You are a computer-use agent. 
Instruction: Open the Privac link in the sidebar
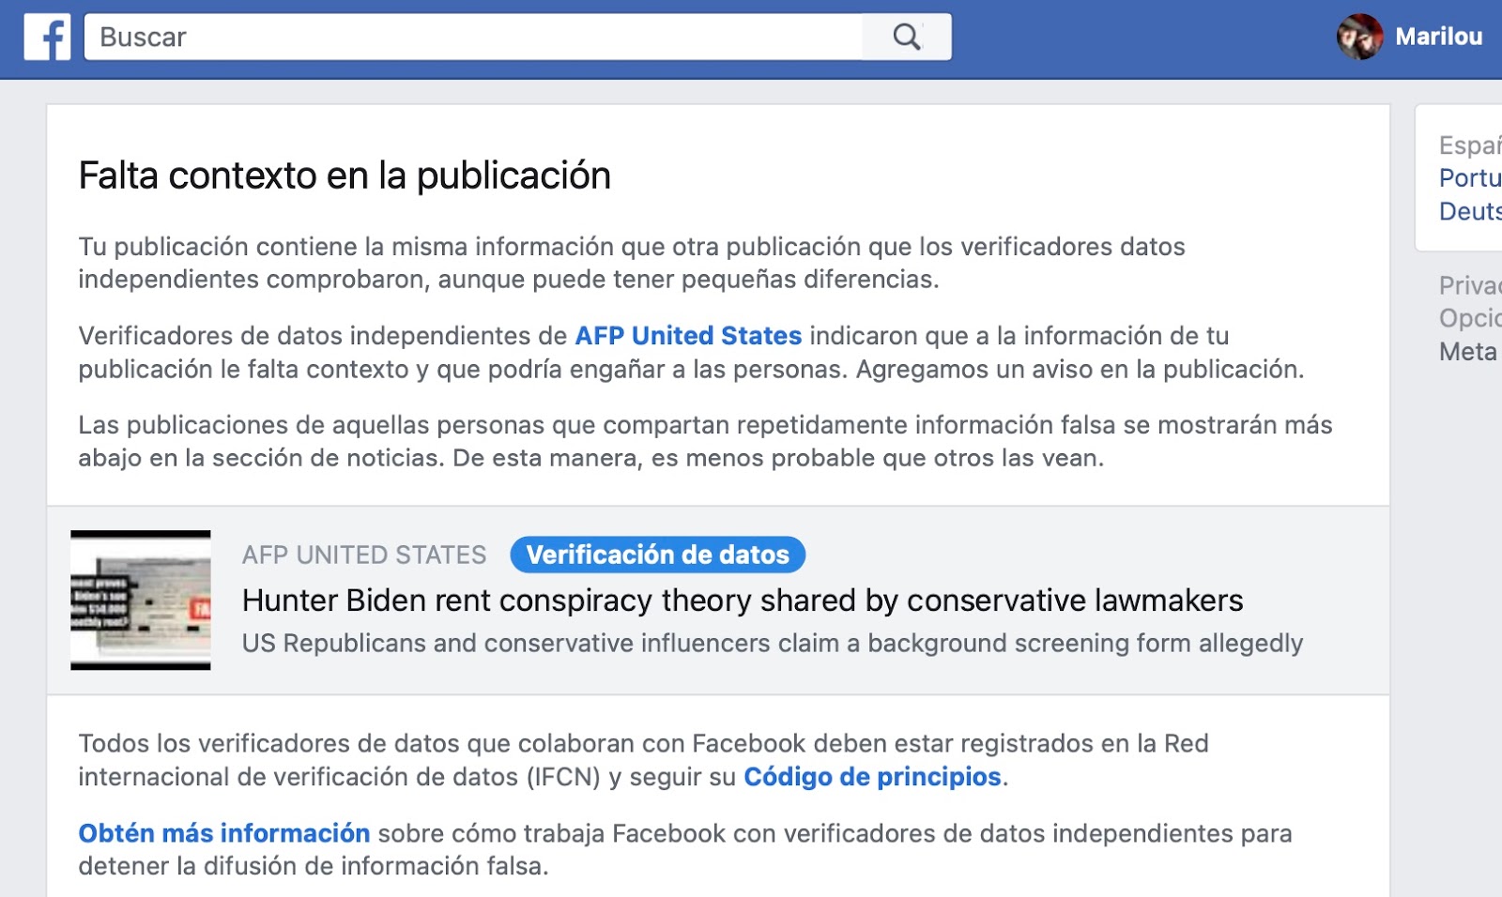1470,285
